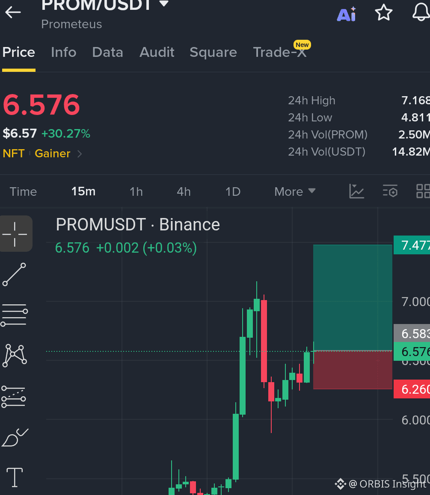Viewport: 430px width, 495px height.
Task: Select the 1h chart interval
Action: coord(136,192)
